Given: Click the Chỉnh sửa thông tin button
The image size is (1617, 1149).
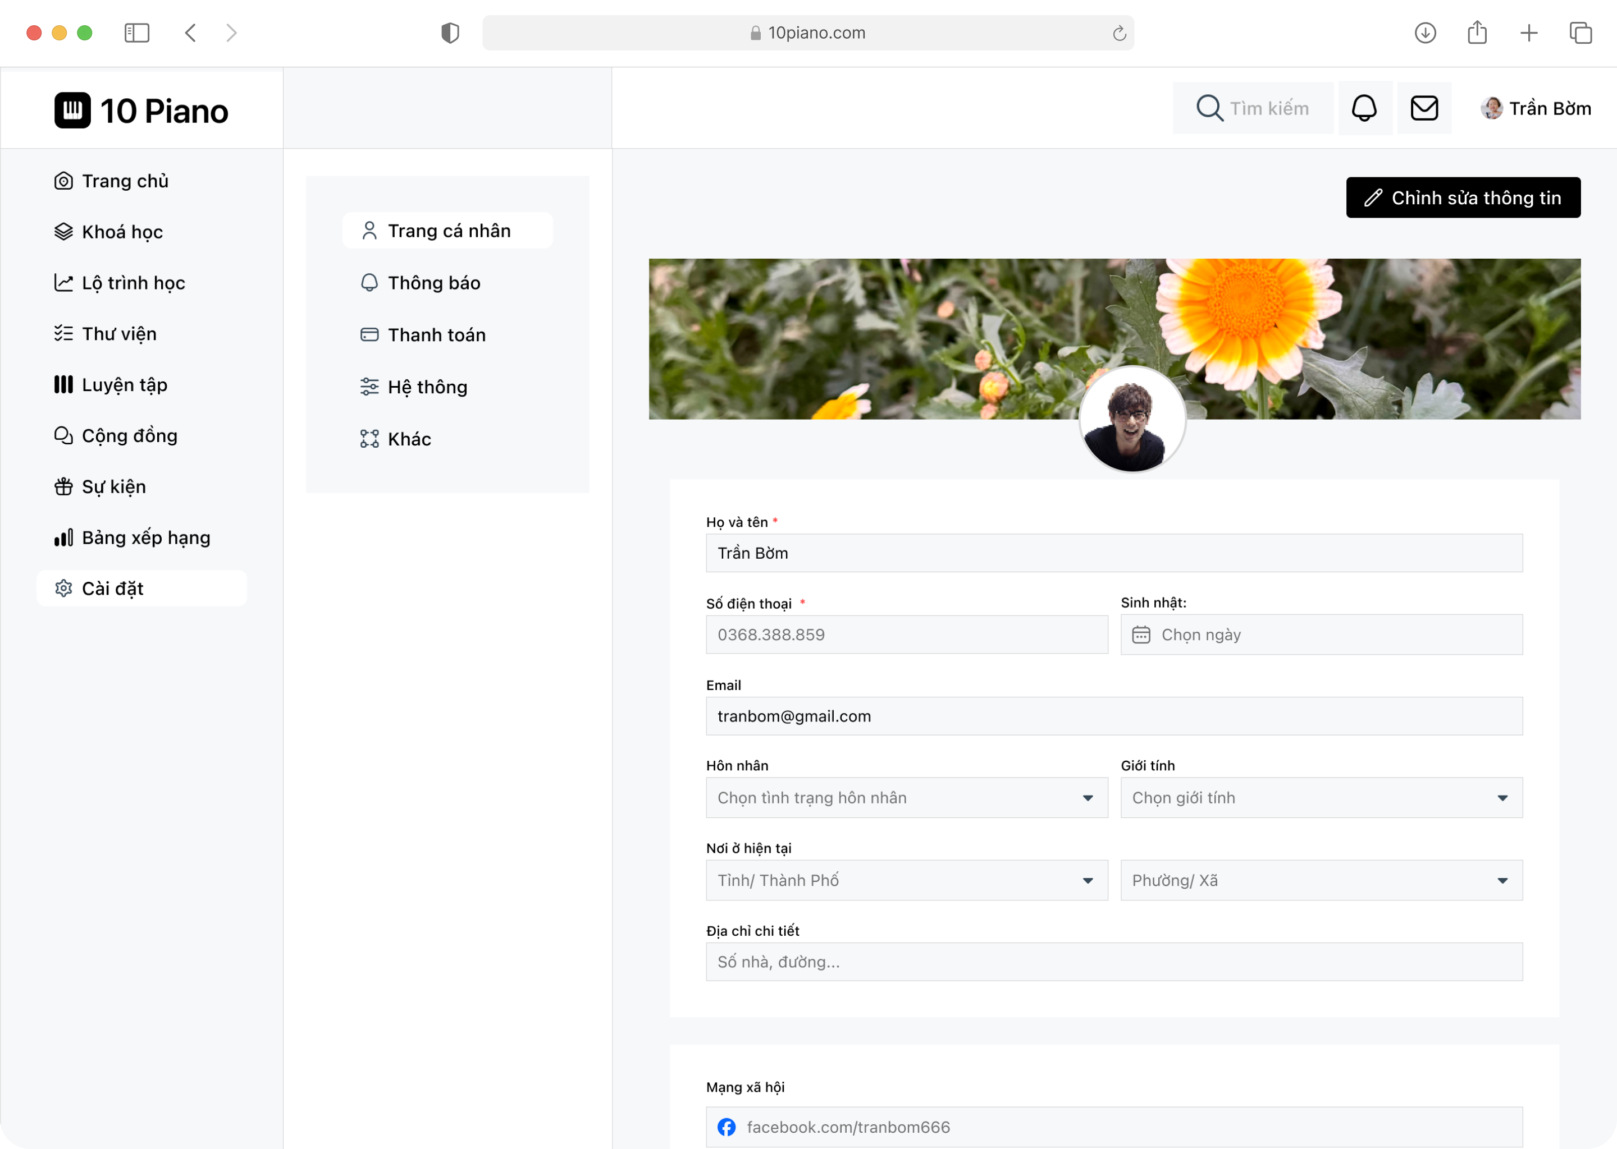Looking at the screenshot, I should tap(1463, 197).
